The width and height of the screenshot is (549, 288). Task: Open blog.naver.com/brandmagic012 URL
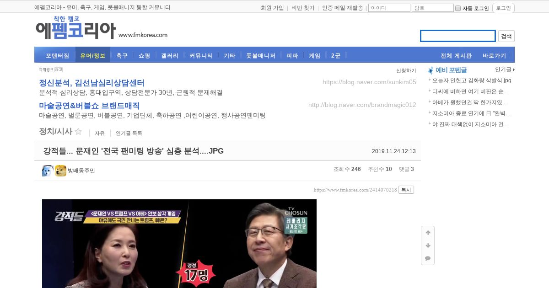362,105
